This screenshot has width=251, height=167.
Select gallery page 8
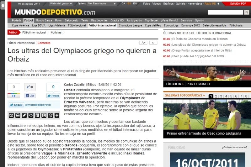pos(246,96)
